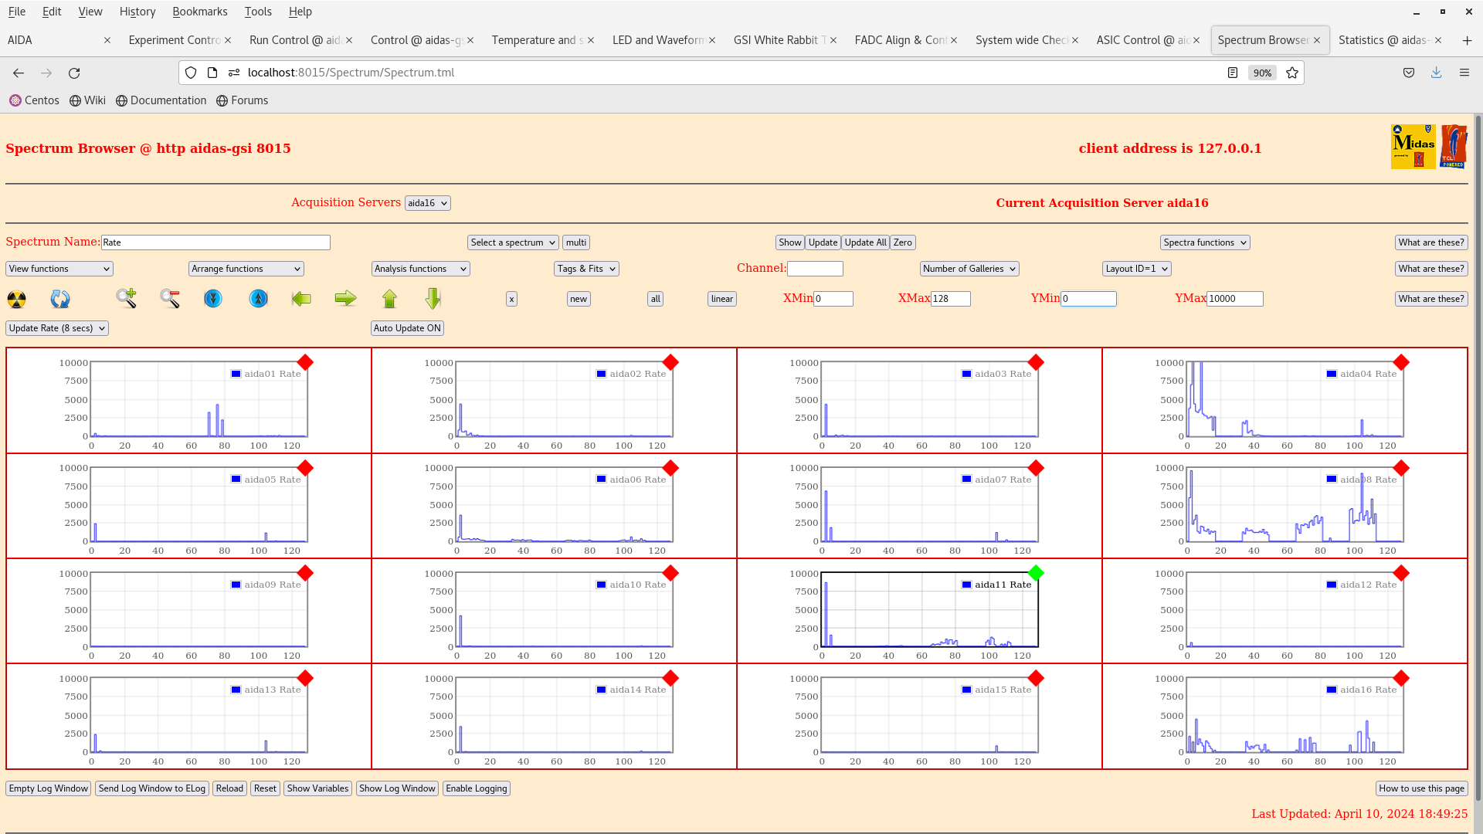Click the green left arrow icon

[x=301, y=298]
